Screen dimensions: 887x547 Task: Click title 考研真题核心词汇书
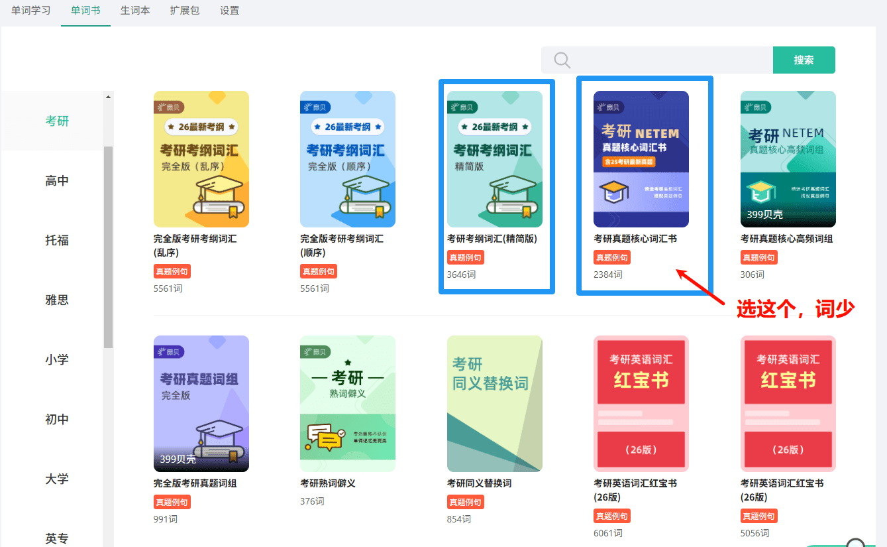[635, 239]
